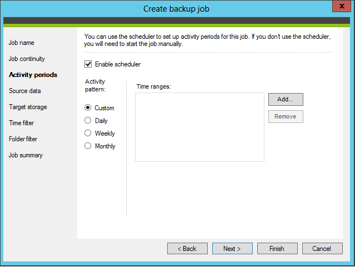The height and width of the screenshot is (267, 355).
Task: Go to the Target storage step
Action: (x=28, y=107)
